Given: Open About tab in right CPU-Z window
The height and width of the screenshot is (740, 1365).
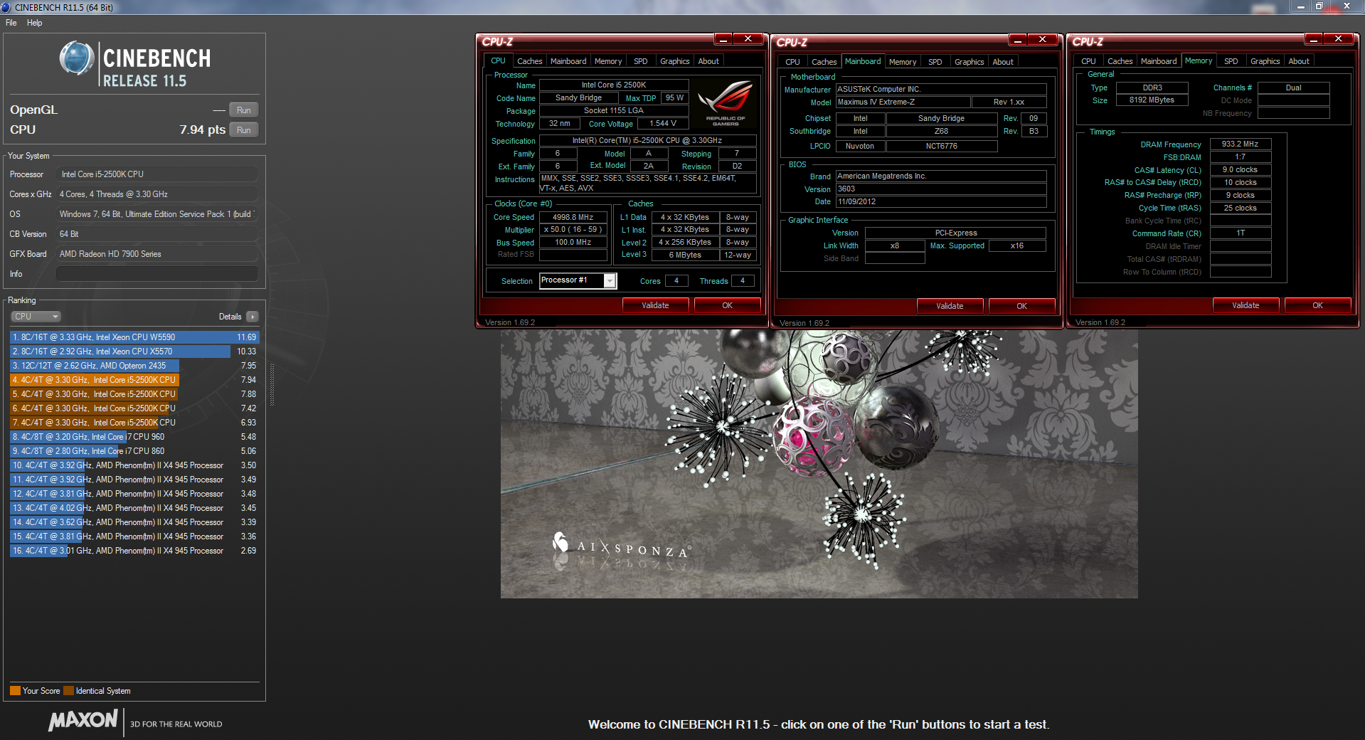Looking at the screenshot, I should [1299, 61].
